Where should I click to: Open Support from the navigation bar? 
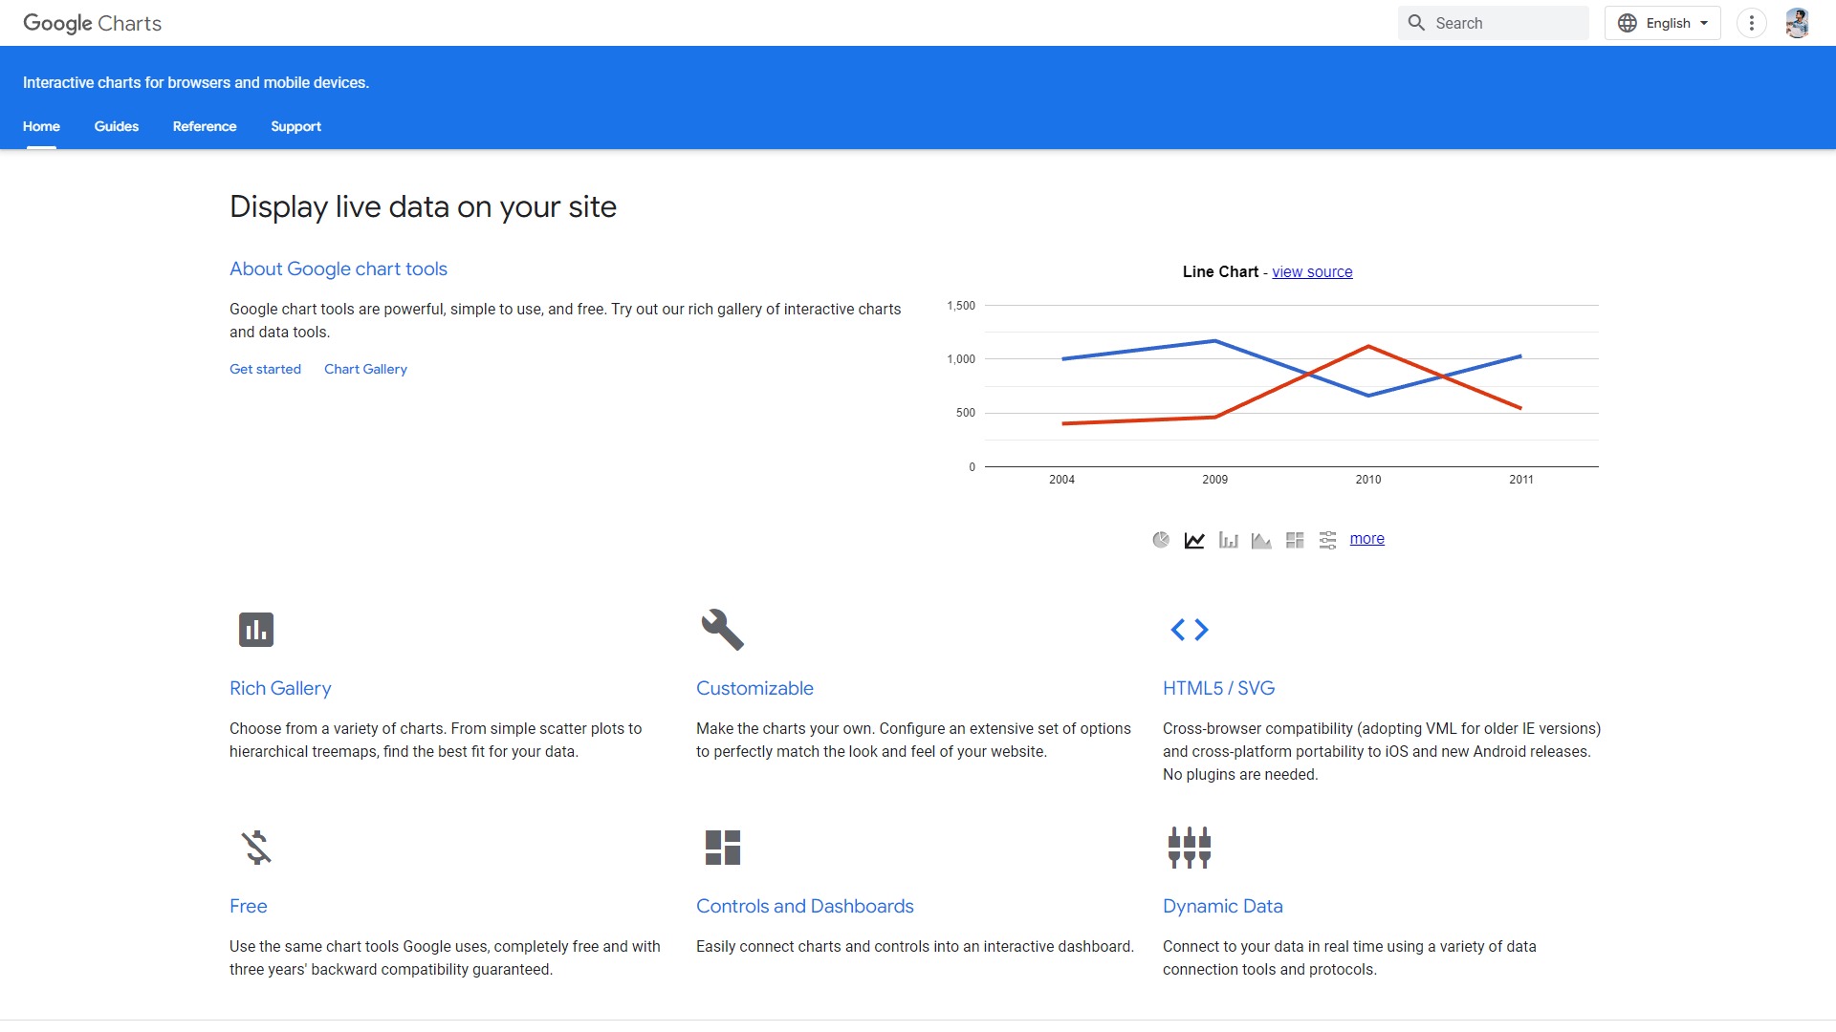(x=295, y=126)
